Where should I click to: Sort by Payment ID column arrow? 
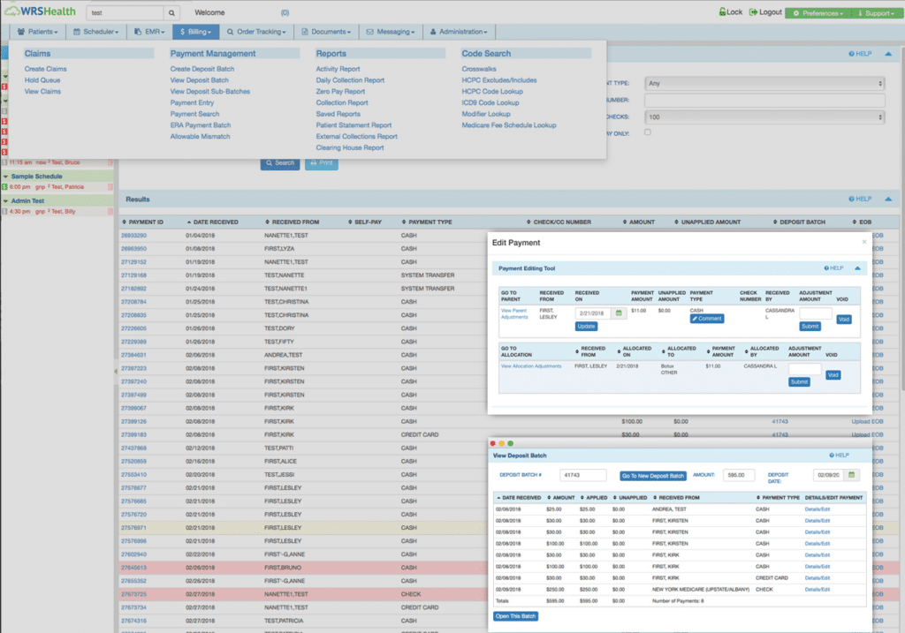[x=124, y=222]
